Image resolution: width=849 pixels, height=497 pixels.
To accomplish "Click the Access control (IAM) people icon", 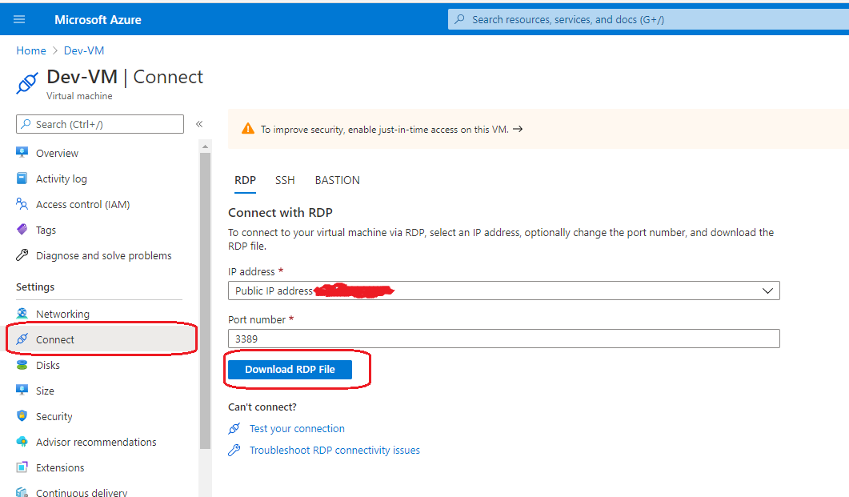I will coord(22,203).
